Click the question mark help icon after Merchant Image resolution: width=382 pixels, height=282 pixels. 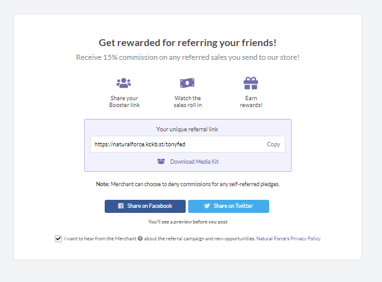[x=140, y=238]
